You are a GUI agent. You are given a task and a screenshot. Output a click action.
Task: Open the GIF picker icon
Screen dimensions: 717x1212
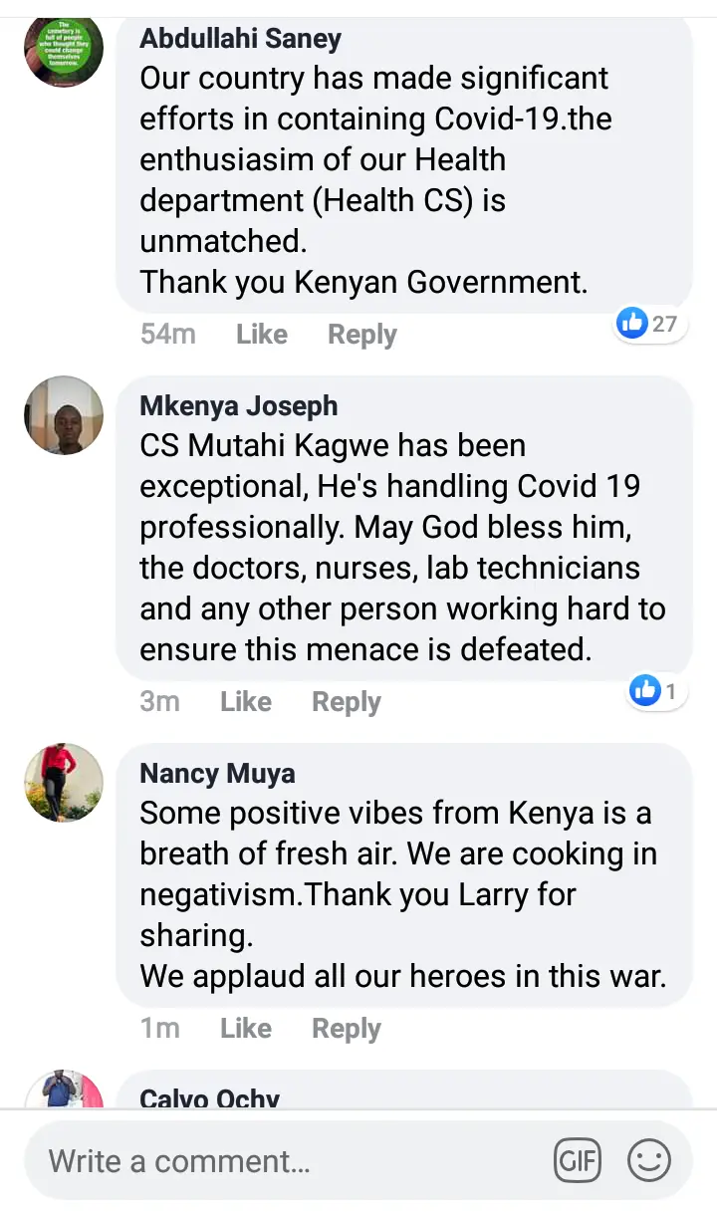(578, 1160)
